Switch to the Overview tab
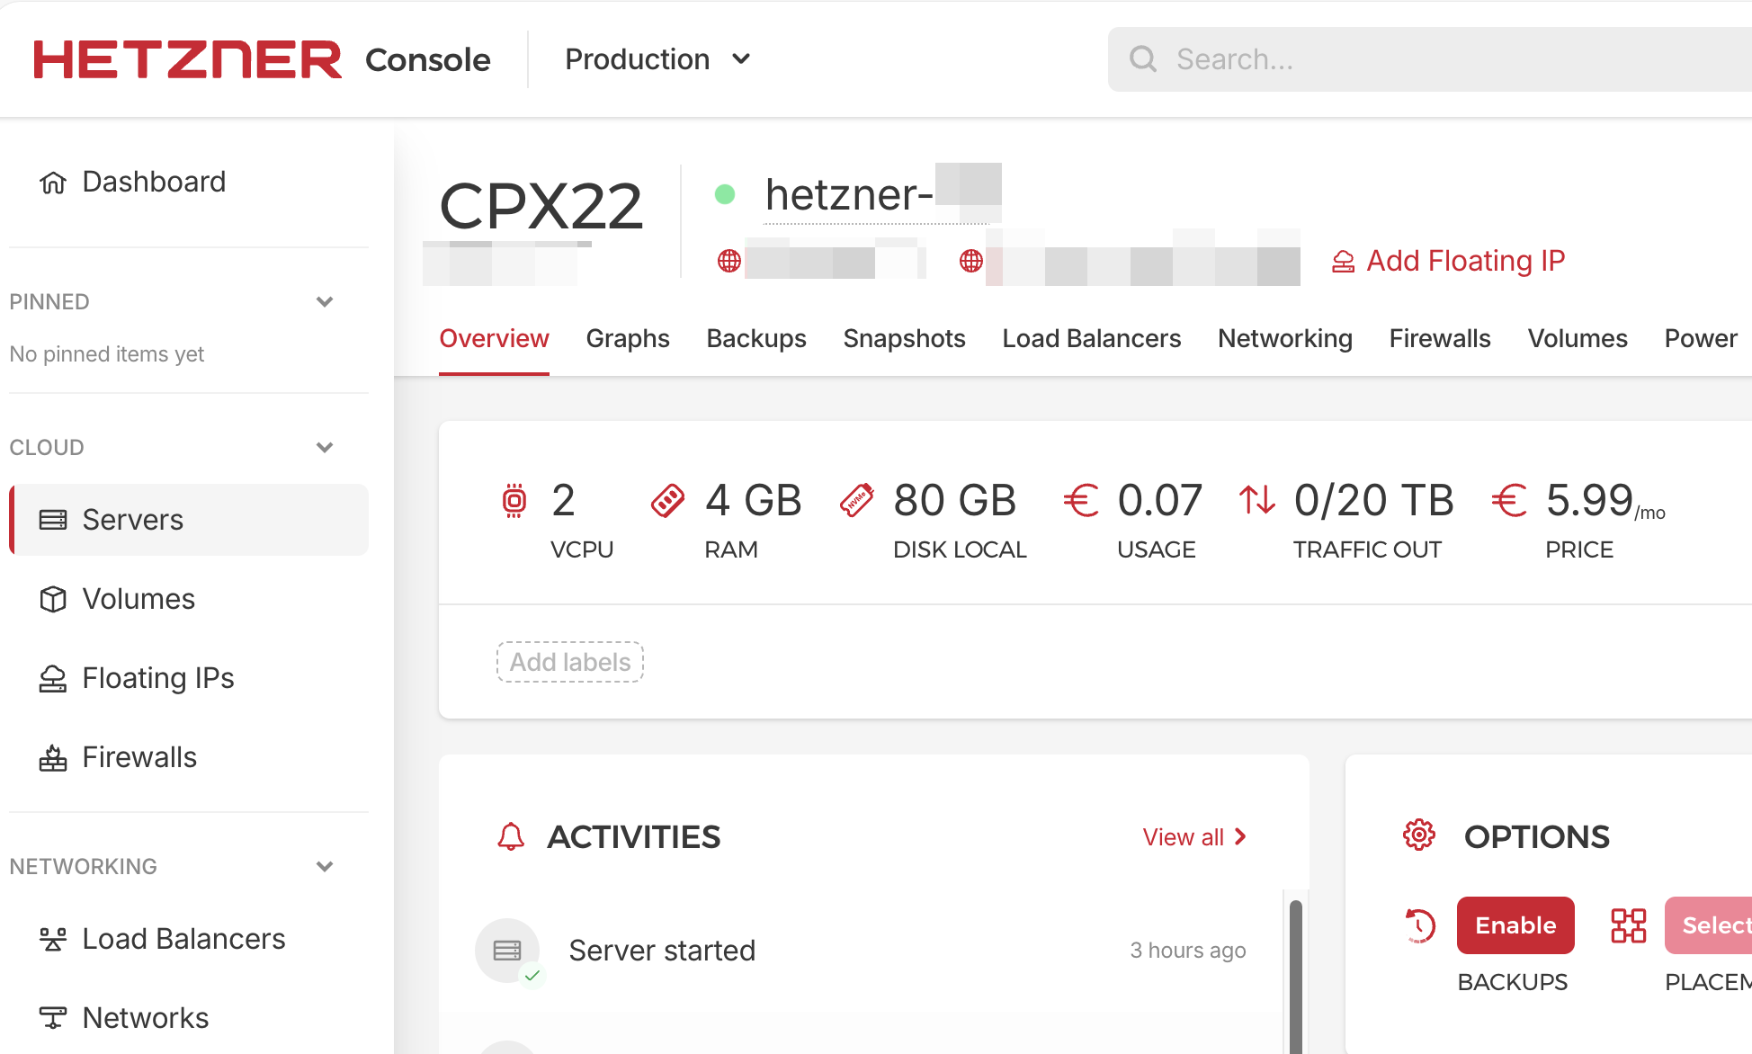 pos(494,338)
